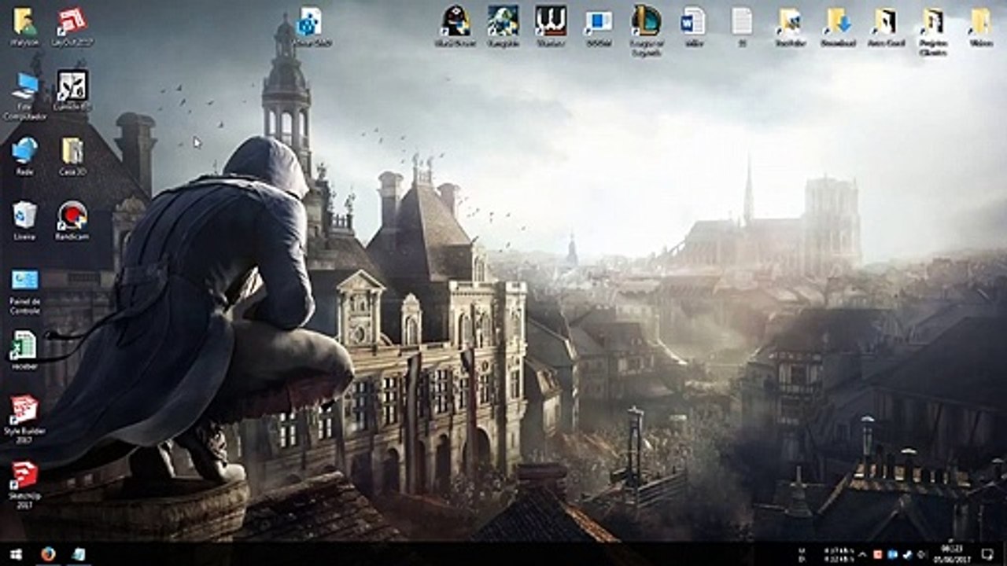
Task: Open the Lixeira recycle bin
Action: tap(24, 220)
